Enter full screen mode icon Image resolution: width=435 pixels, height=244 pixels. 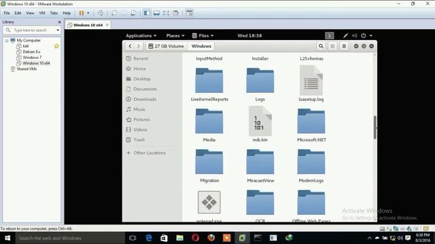pos(166,13)
